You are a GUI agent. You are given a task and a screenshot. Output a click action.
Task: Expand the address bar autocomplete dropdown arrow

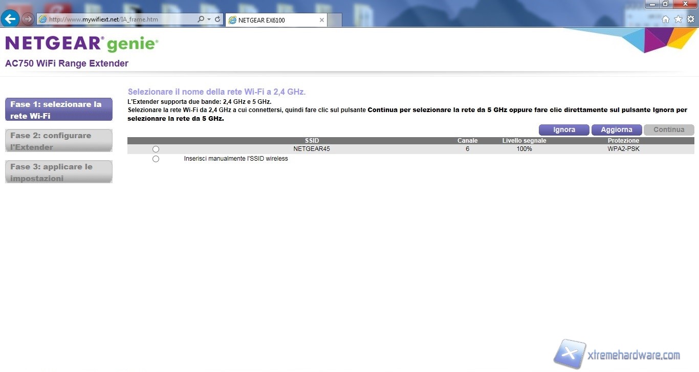[209, 19]
